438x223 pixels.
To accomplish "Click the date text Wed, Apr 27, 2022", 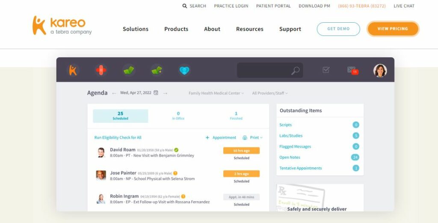I will [136, 93].
